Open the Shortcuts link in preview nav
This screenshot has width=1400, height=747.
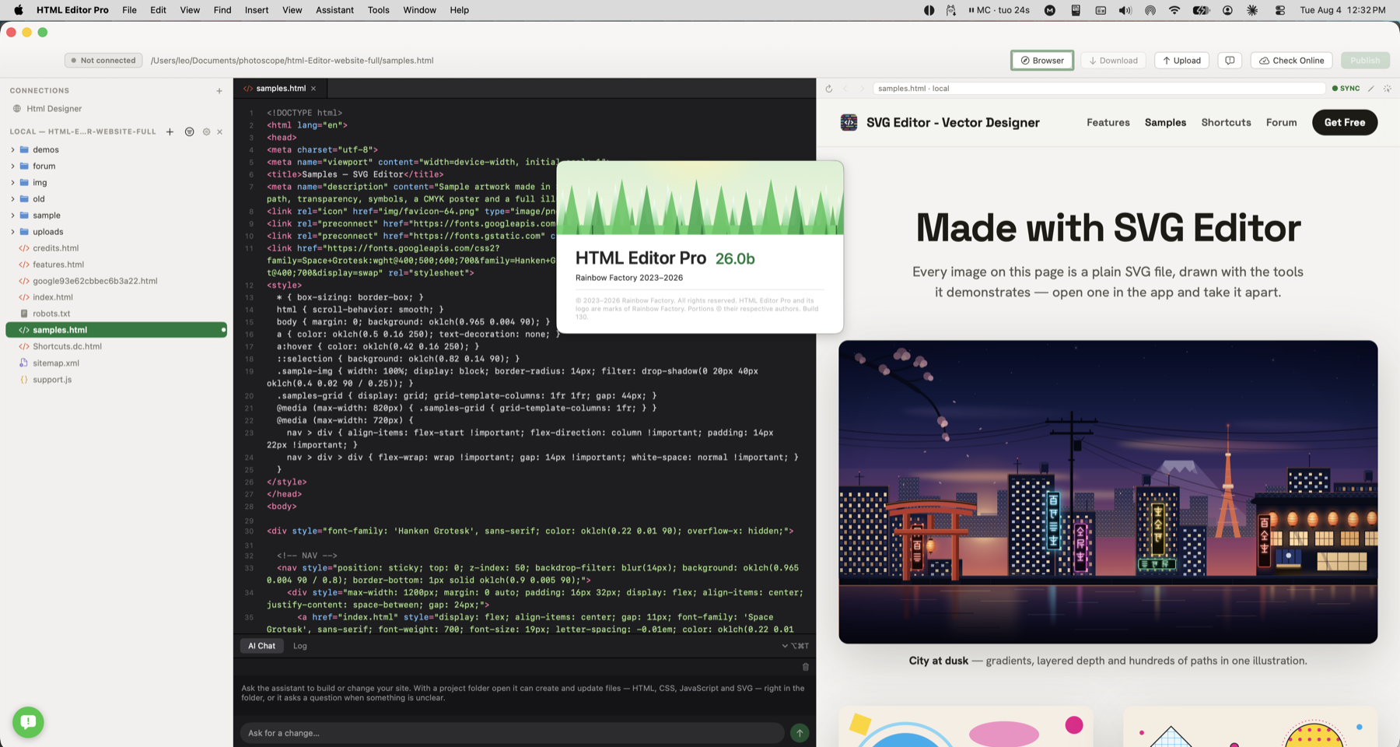(x=1226, y=122)
